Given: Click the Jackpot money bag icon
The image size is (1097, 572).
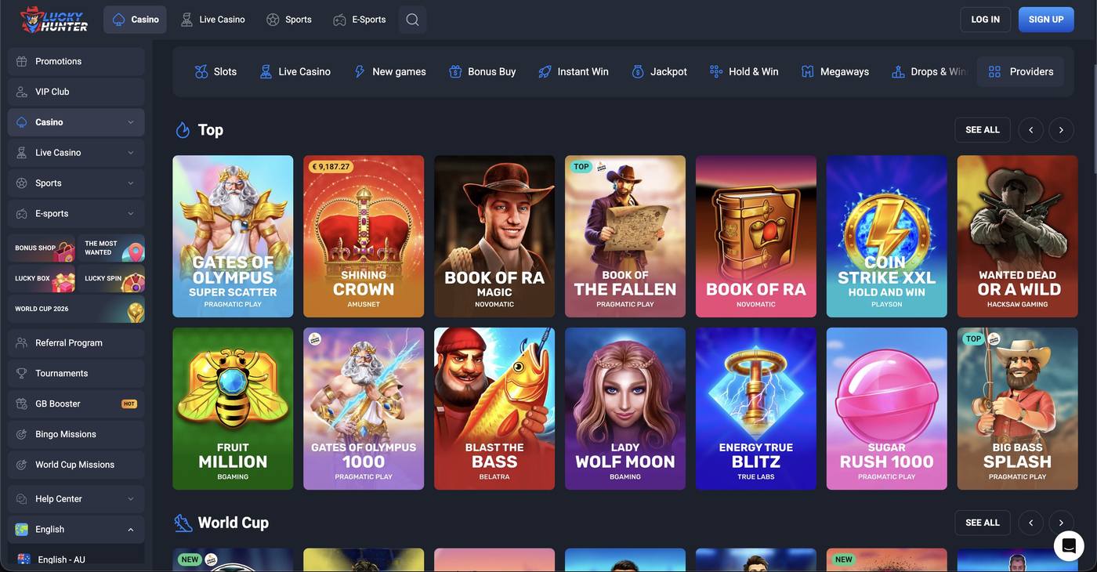Looking at the screenshot, I should coord(638,71).
